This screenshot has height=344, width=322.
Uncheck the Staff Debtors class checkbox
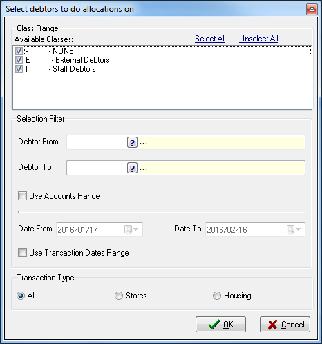point(19,69)
